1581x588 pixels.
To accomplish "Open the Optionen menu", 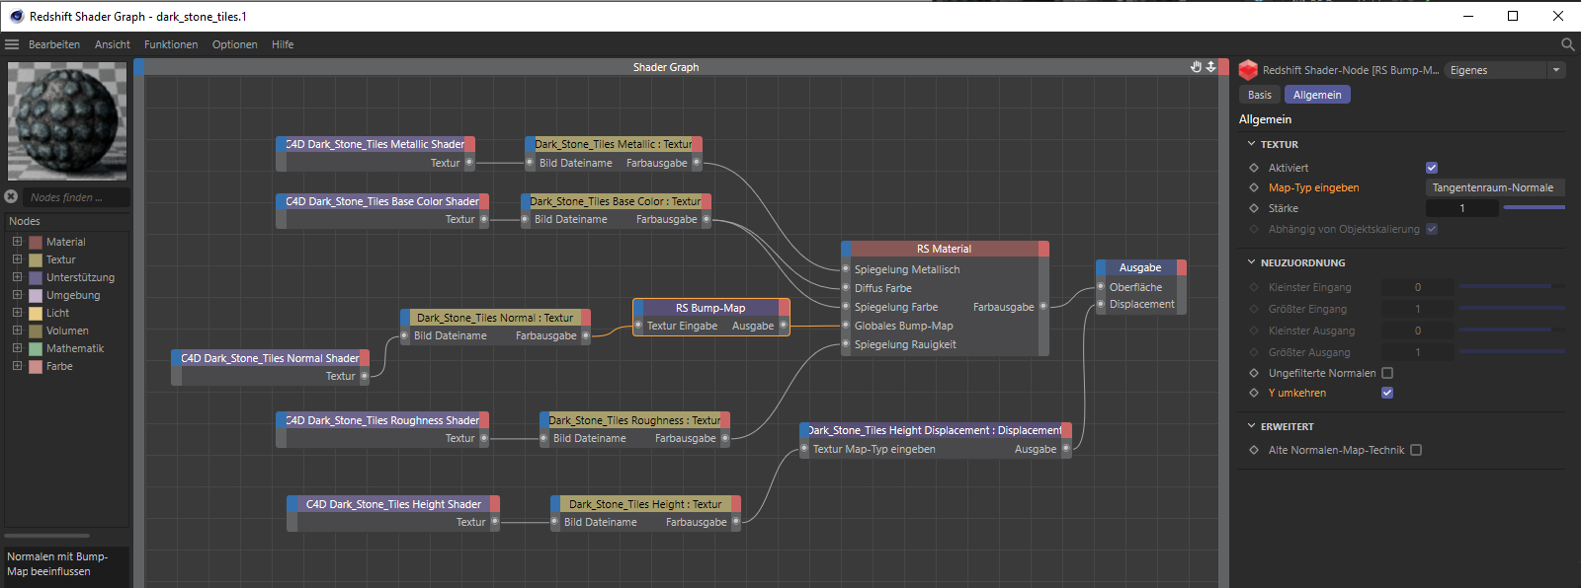I will pyautogui.click(x=235, y=44).
